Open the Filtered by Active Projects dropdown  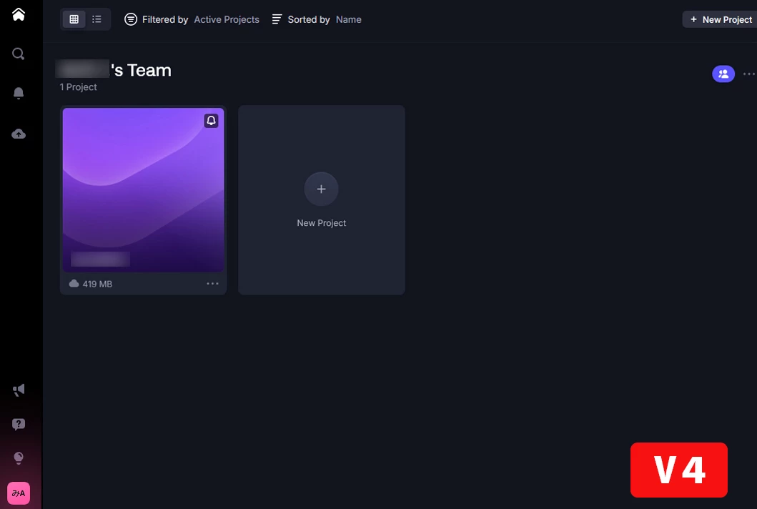[x=192, y=19]
